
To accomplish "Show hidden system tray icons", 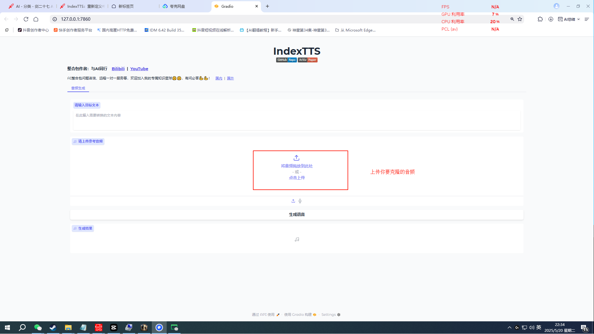I will click(x=510, y=328).
